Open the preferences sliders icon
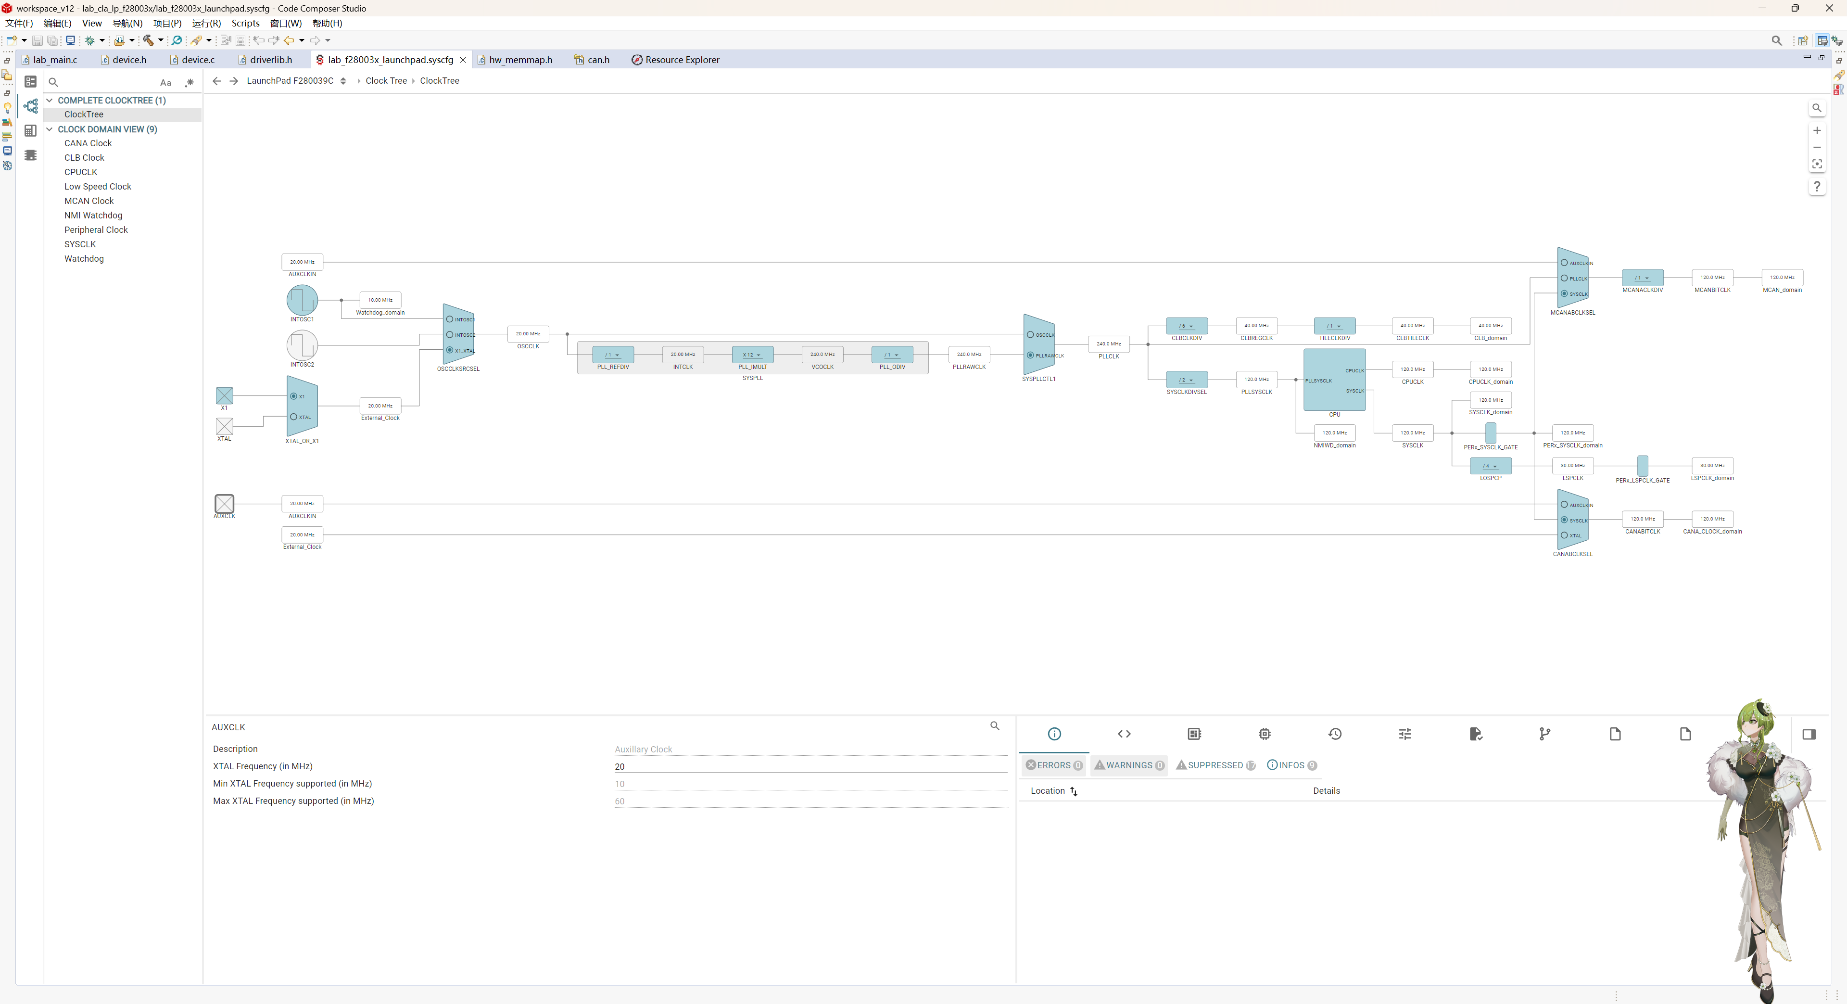 pos(1404,734)
